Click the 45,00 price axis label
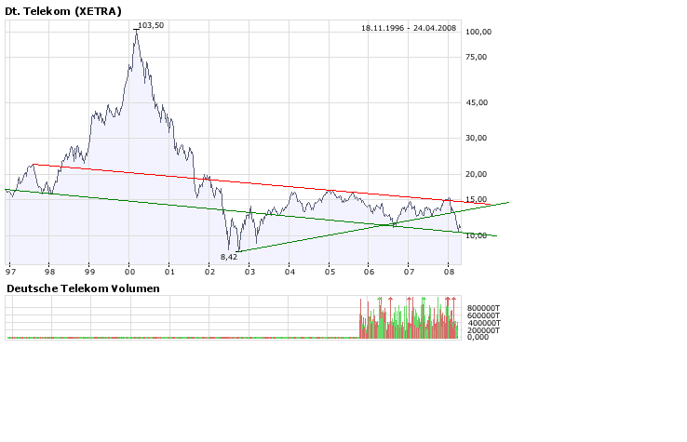 tap(477, 102)
